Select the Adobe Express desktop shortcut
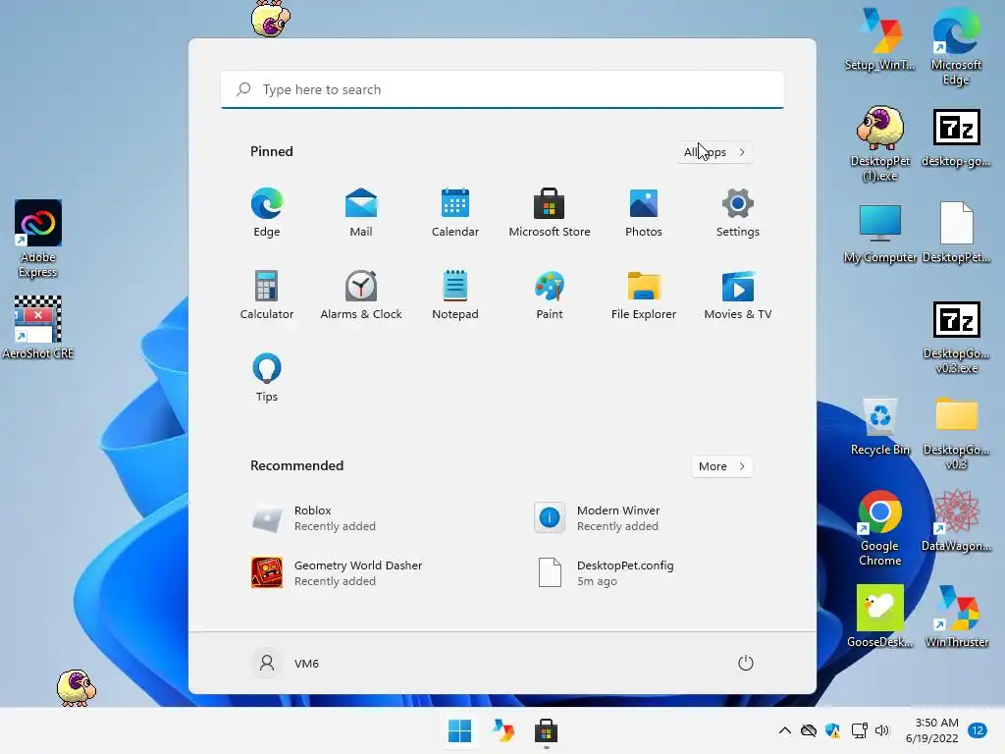This screenshot has height=754, width=1005. coord(38,239)
